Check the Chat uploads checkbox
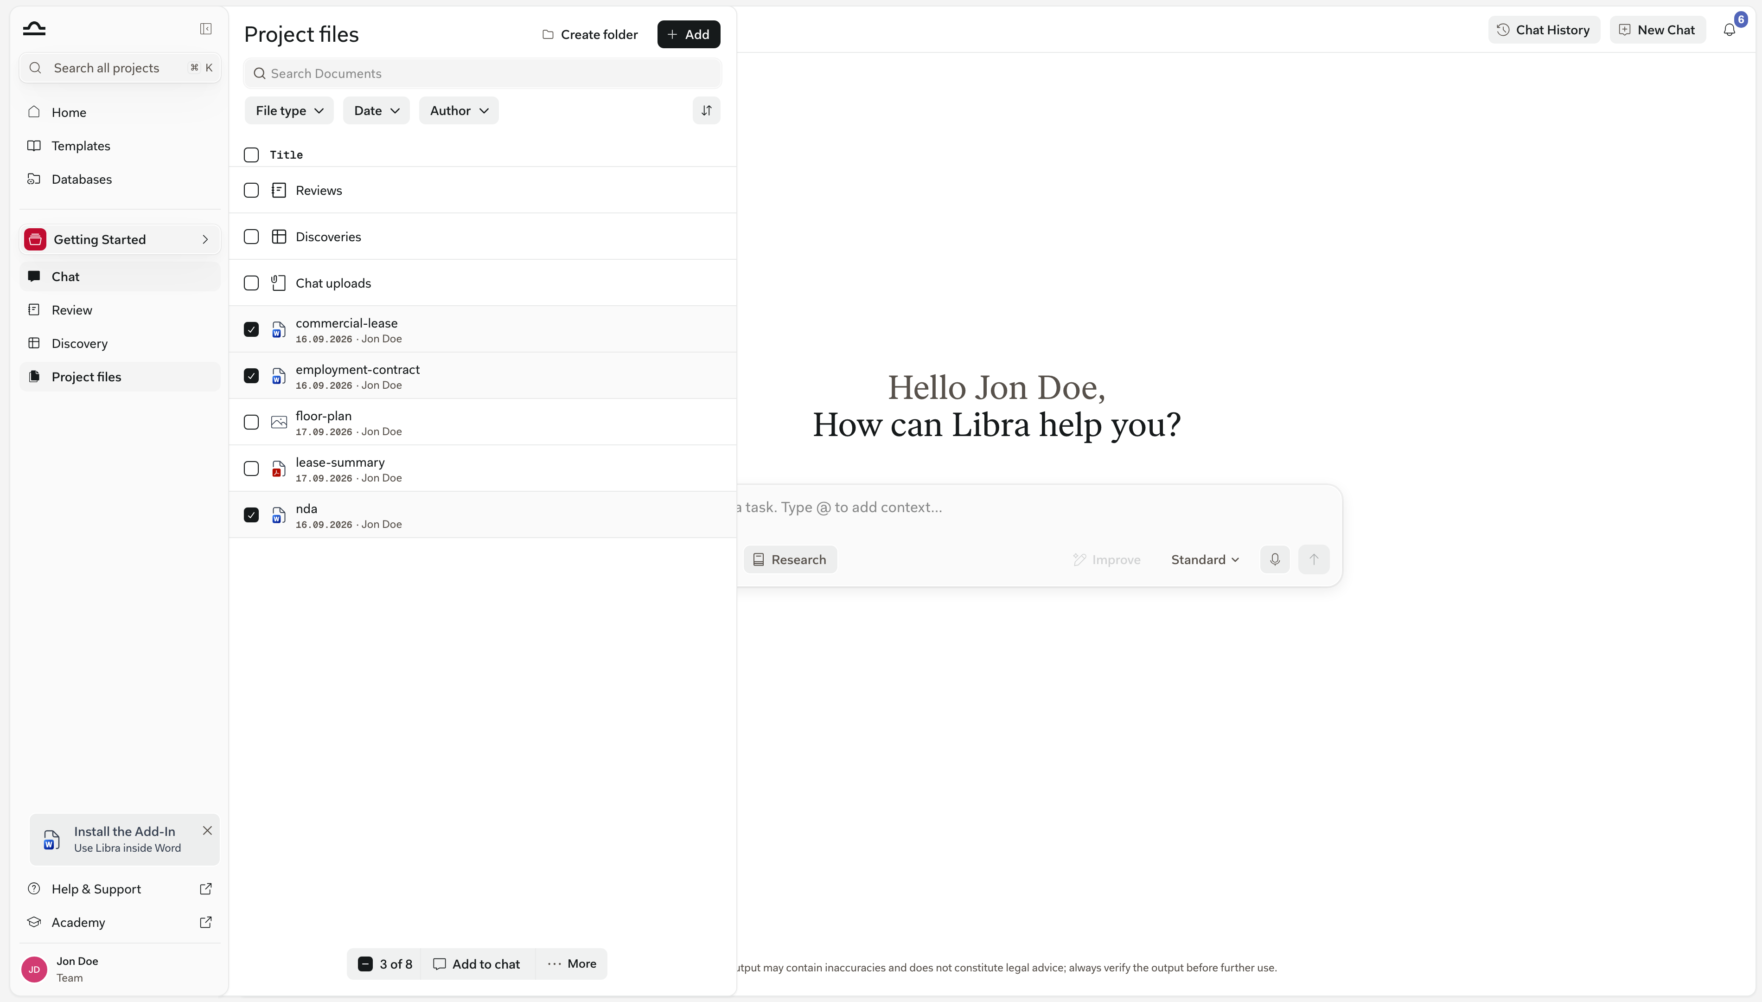This screenshot has width=1762, height=1002. (251, 283)
